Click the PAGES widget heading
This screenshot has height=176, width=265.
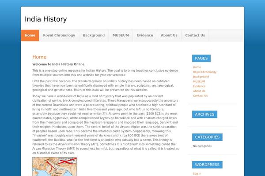point(201,58)
